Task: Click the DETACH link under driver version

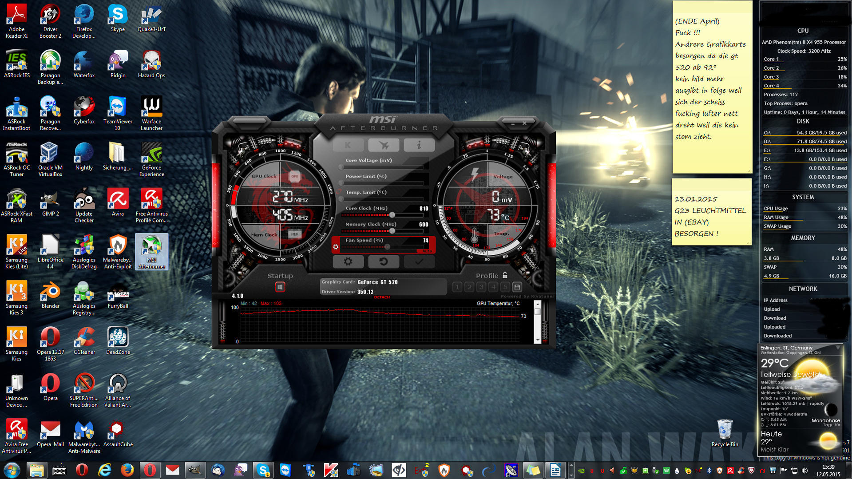Action: click(x=382, y=297)
